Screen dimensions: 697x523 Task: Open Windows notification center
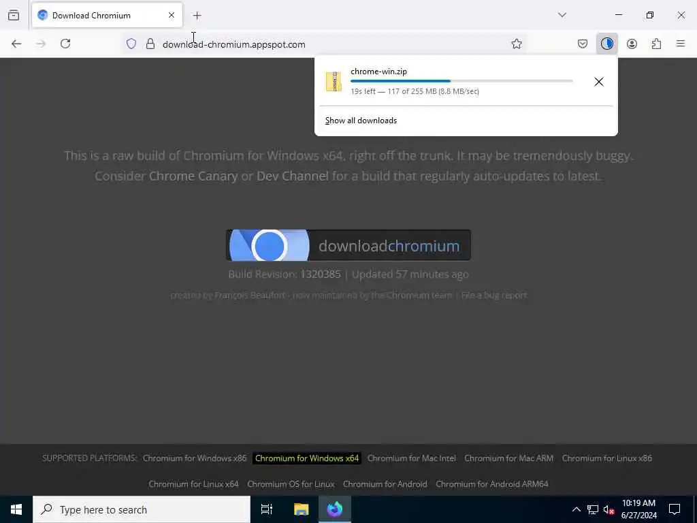point(675,509)
